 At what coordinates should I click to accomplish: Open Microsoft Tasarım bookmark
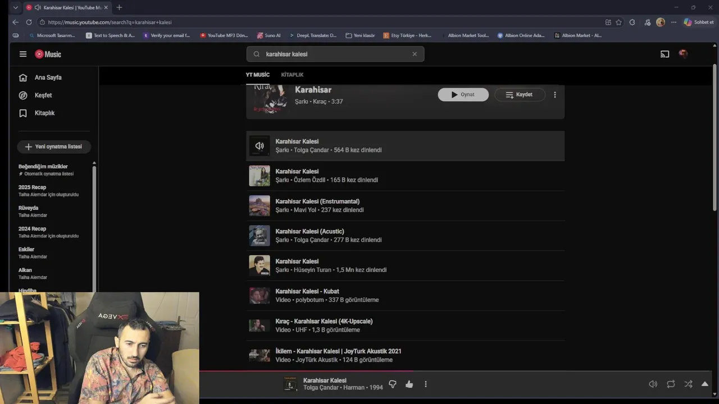[x=52, y=35]
